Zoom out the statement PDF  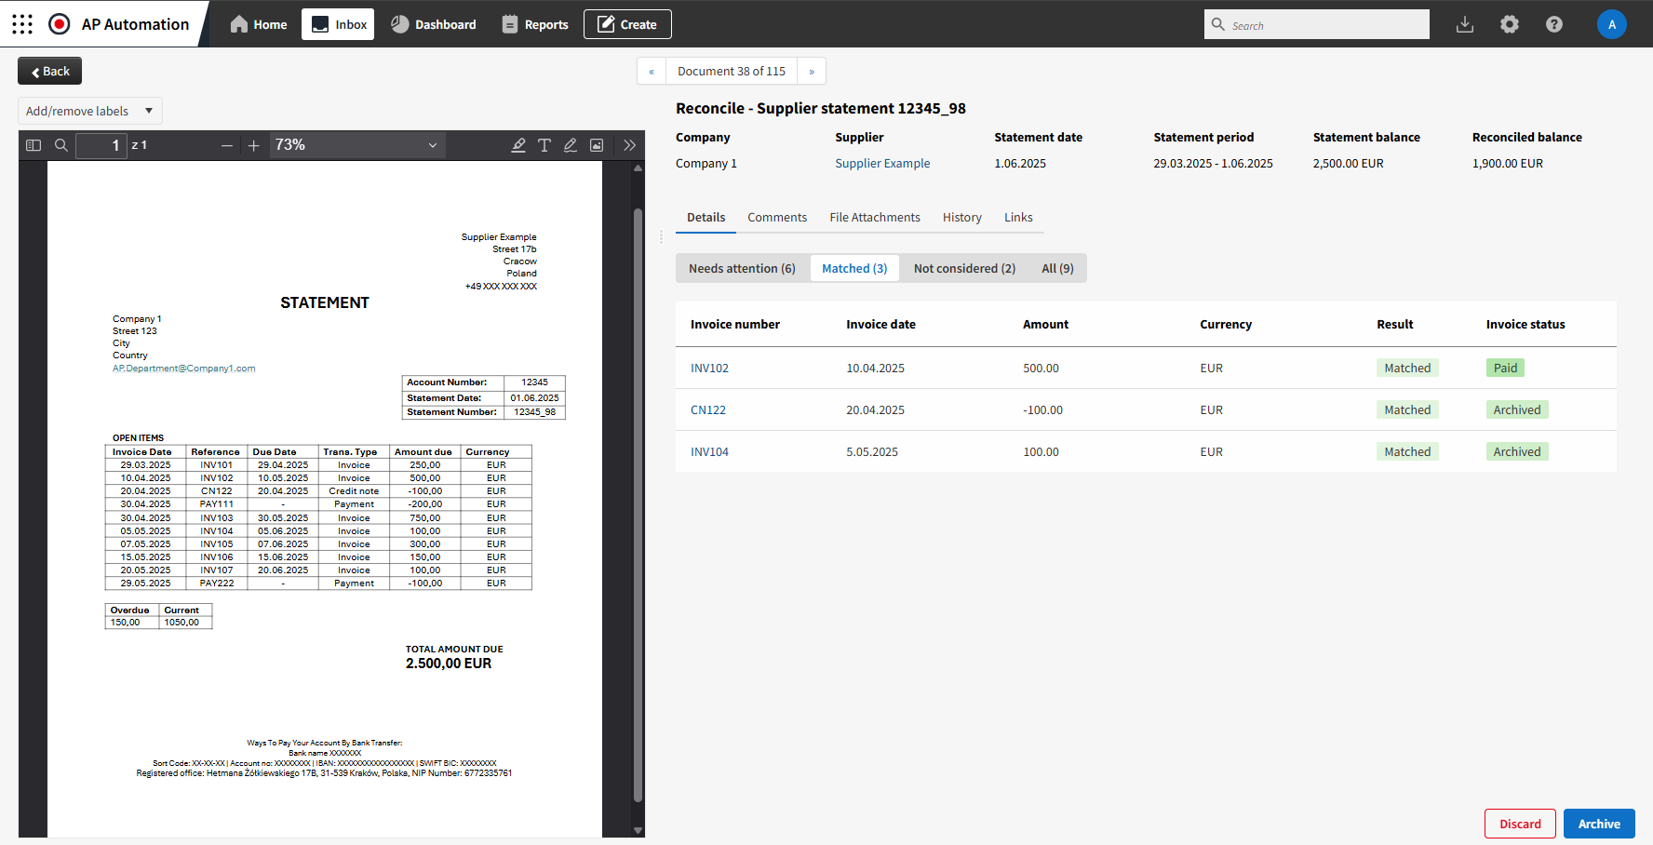(227, 145)
